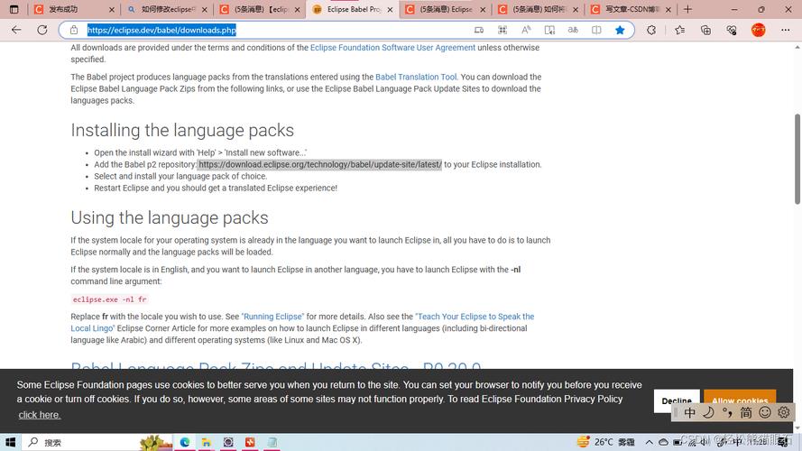Open the red profile avatar
The height and width of the screenshot is (451, 802).
759,30
